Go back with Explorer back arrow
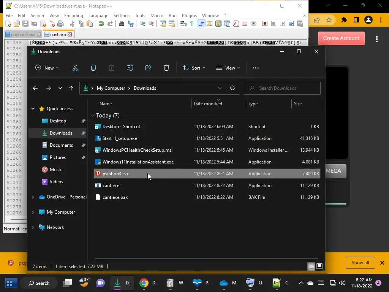The image size is (389, 292). 35,88
